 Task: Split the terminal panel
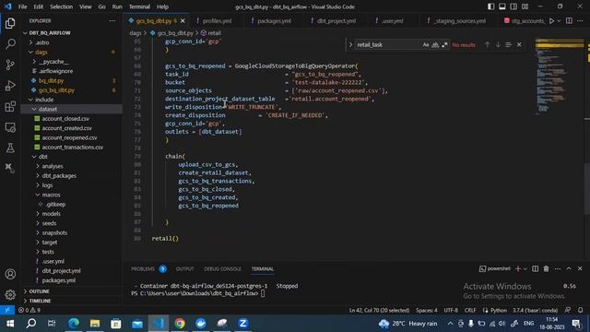point(535,268)
